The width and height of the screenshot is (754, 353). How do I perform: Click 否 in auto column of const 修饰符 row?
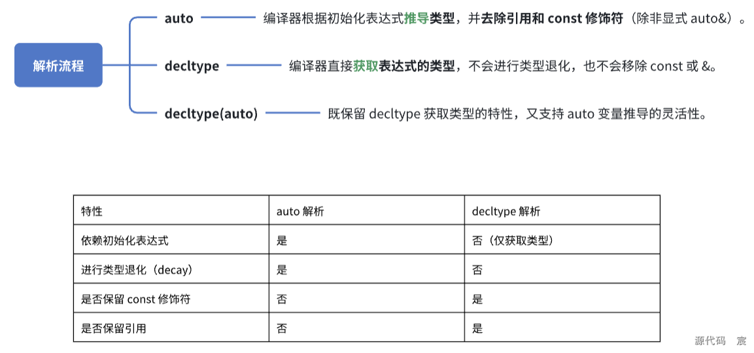[x=282, y=299]
